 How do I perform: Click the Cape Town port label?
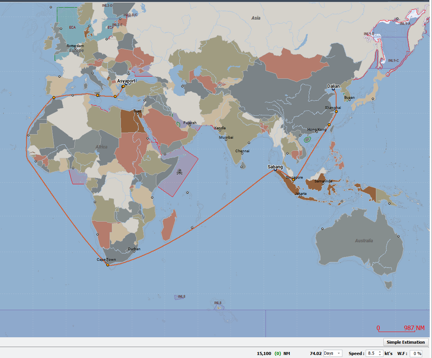point(106,259)
